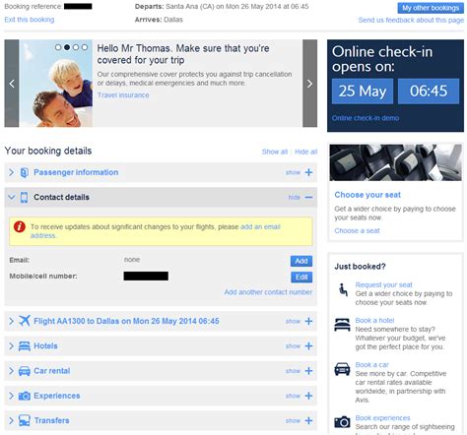Click the seat icon next to Request your seat
This screenshot has width=467, height=435.
(343, 290)
